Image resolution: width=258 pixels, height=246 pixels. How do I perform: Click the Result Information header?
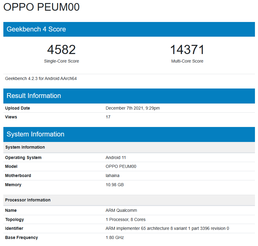click(x=129, y=96)
